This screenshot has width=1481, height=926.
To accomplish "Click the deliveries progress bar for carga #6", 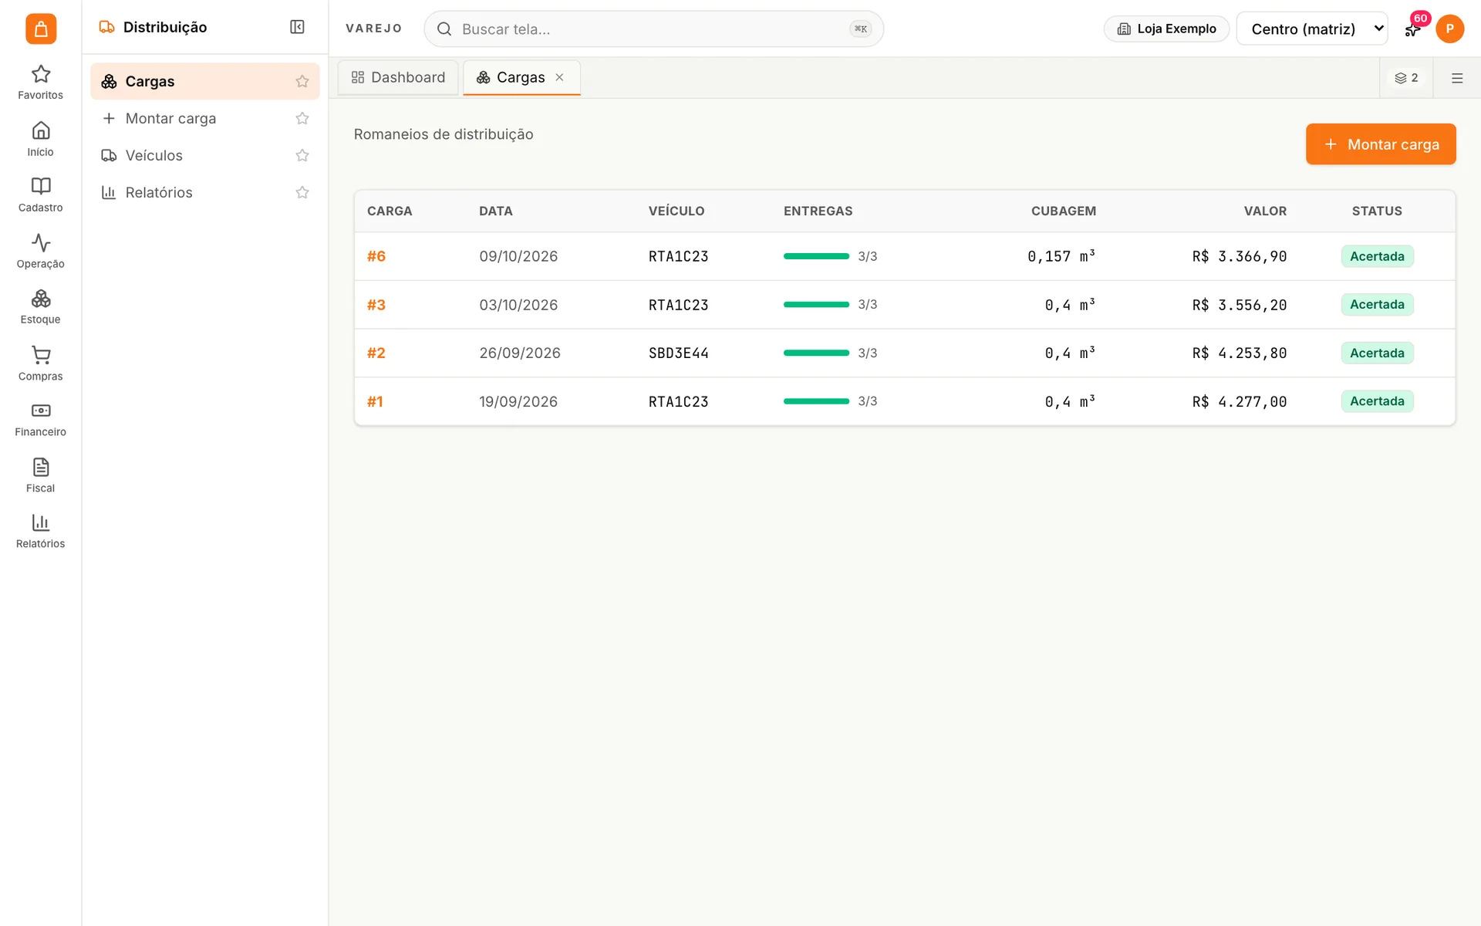I will (x=816, y=256).
